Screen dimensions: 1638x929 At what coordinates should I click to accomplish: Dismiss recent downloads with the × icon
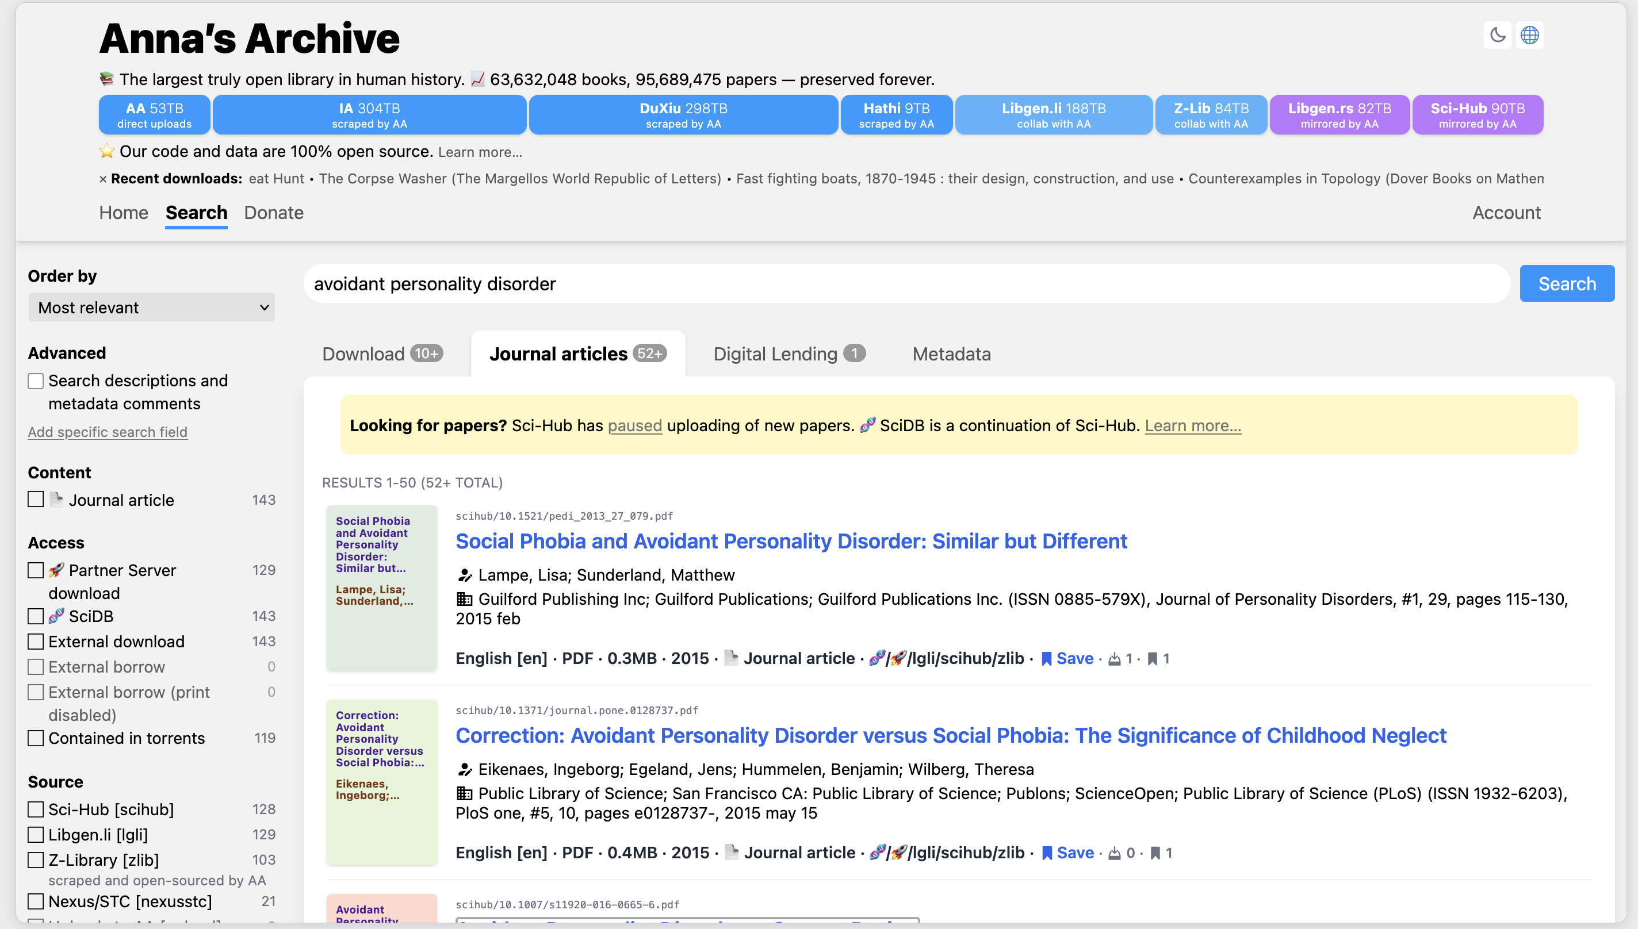(103, 179)
